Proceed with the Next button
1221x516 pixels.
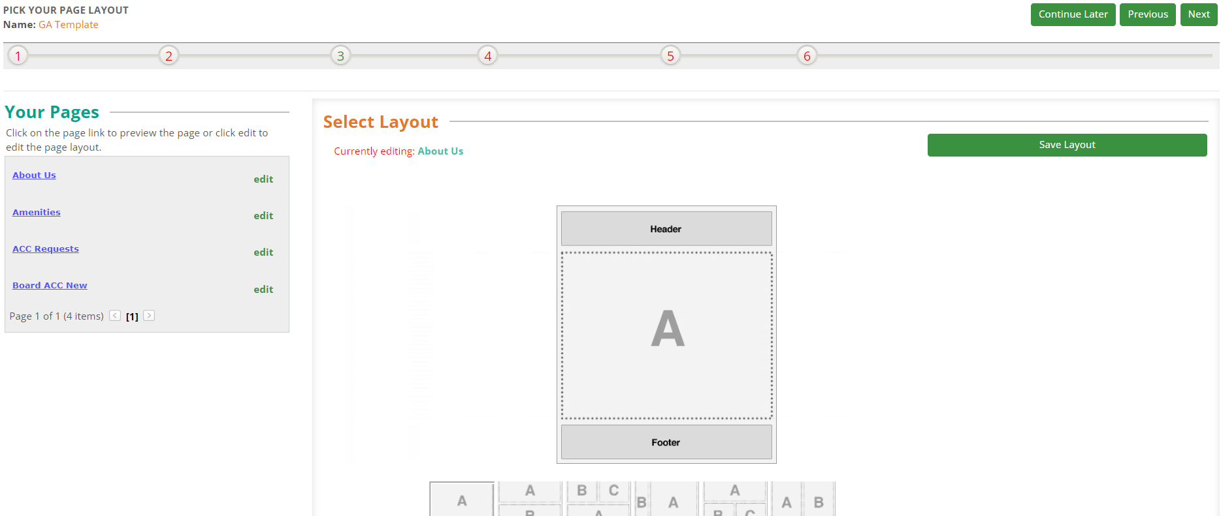(x=1199, y=14)
